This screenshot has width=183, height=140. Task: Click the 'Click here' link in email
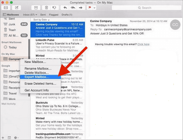click(143, 44)
